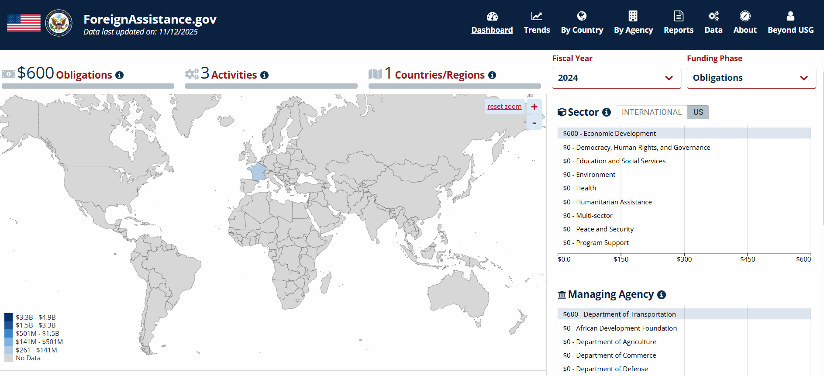Select the 1 Countries/Regions summary heading
Viewport: 824px width, 376px height.
tap(434, 73)
